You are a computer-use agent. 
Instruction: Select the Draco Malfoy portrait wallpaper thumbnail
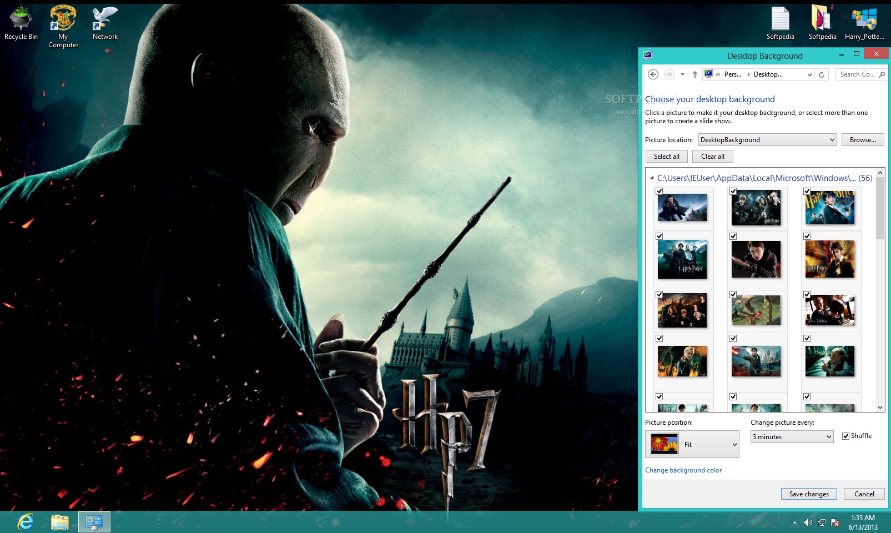830,310
